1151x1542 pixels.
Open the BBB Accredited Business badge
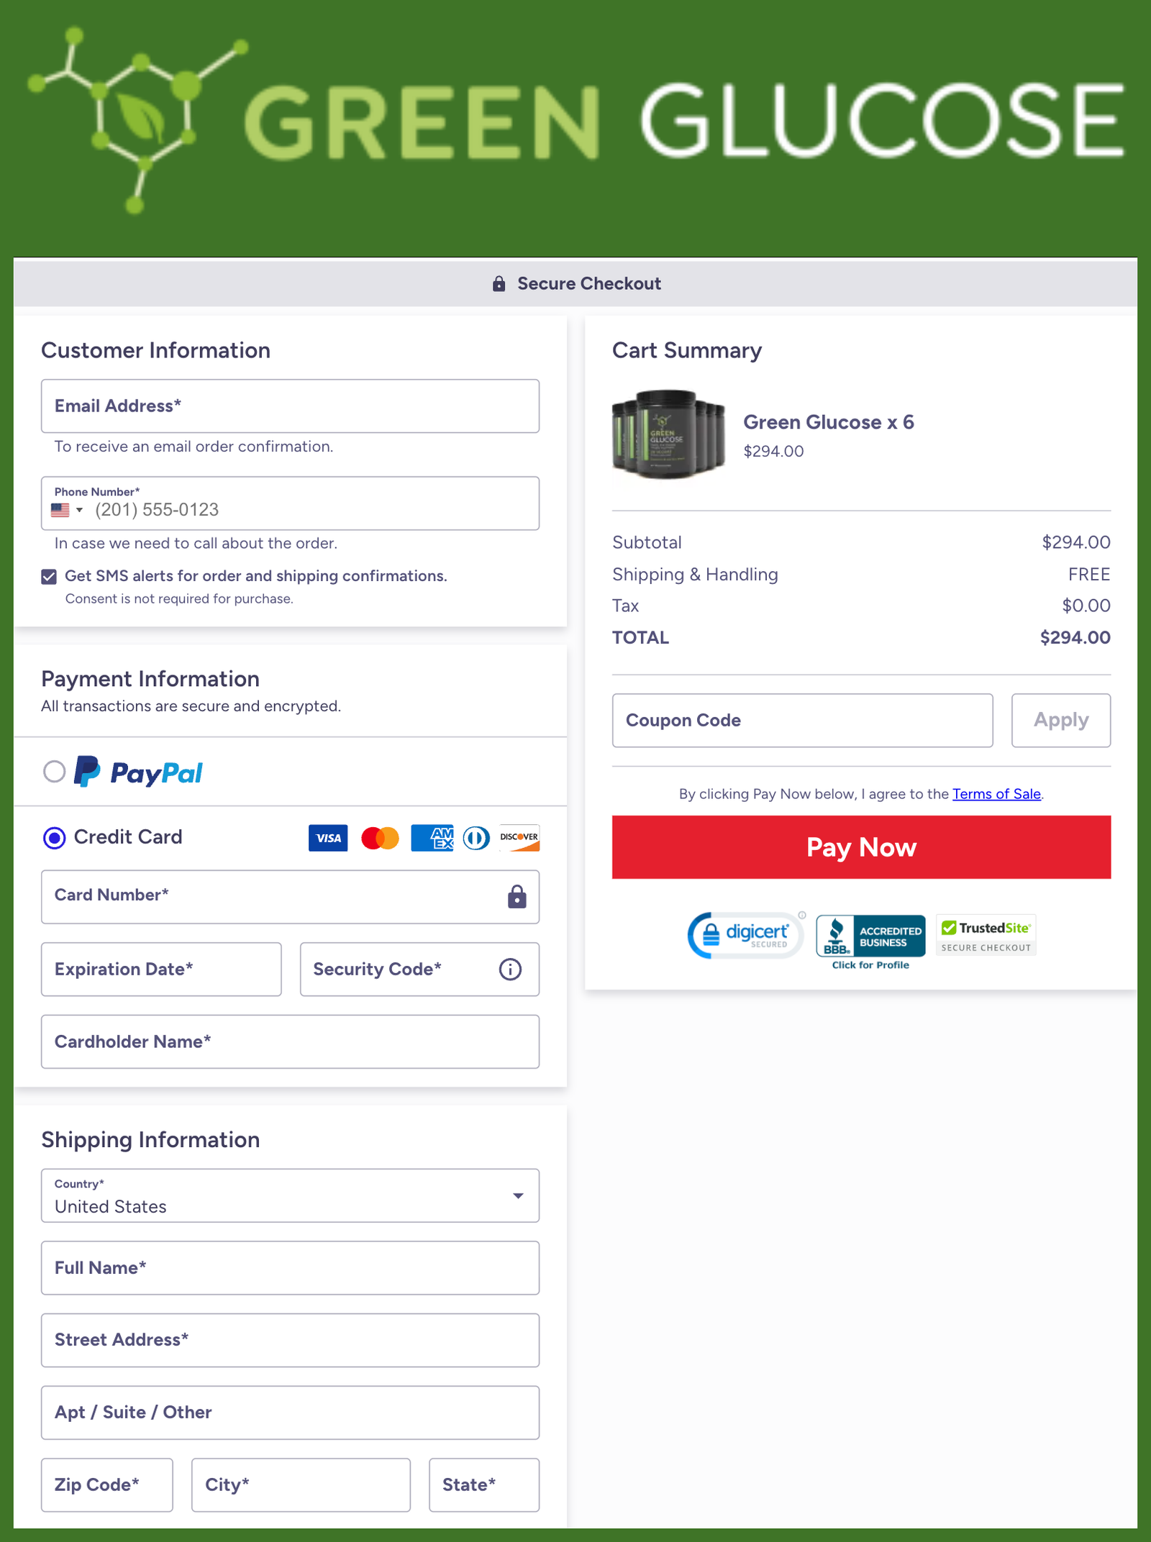870,940
